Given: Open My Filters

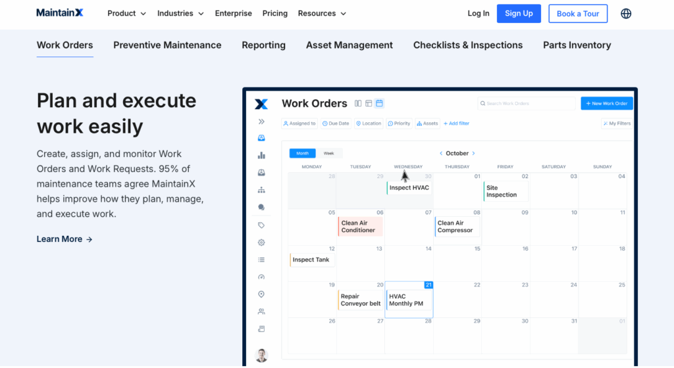Looking at the screenshot, I should [617, 124].
